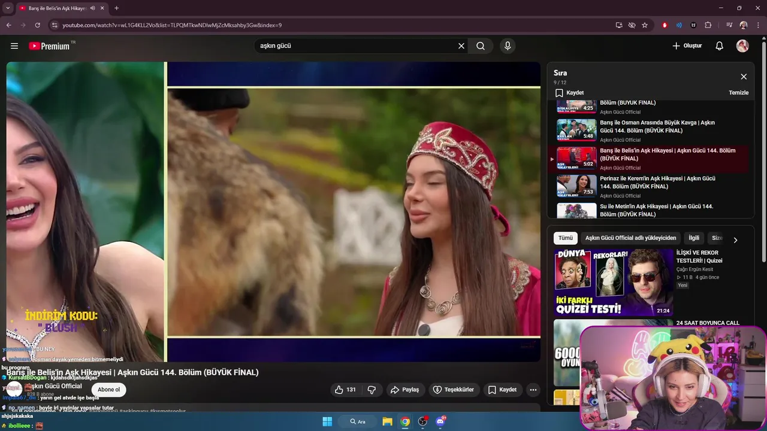Close the Sıra queue panel

(x=744, y=77)
